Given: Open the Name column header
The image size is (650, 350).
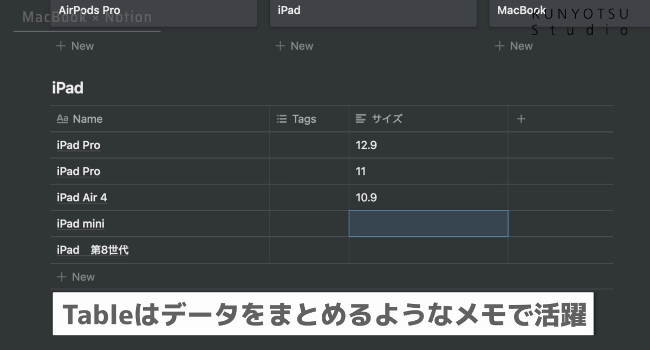Looking at the screenshot, I should click(160, 119).
